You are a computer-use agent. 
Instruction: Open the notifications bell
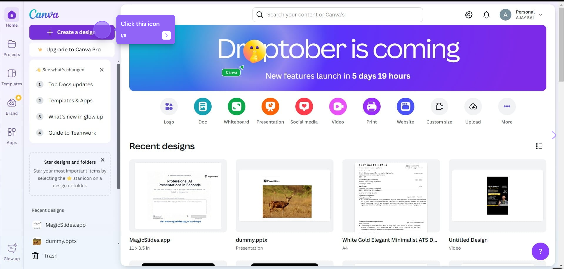coord(486,15)
